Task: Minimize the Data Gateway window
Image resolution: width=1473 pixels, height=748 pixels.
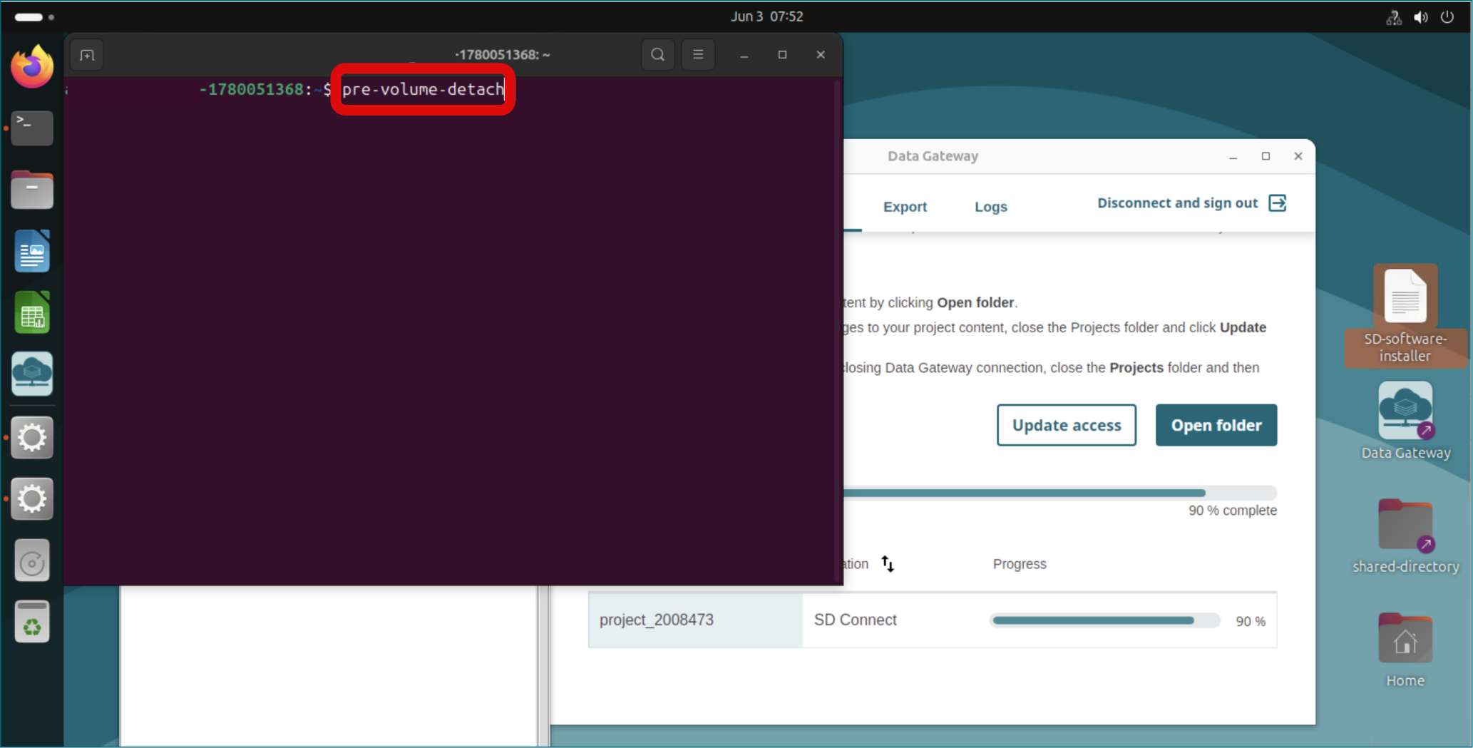Action: (x=1233, y=157)
